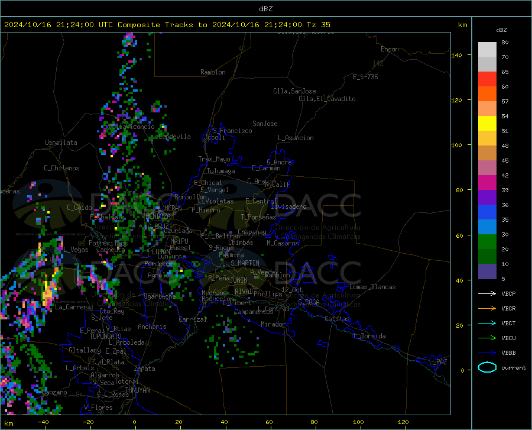This screenshot has width=532, height=430.
Task: Click the 'Uspallata' map label
Action: (61, 143)
